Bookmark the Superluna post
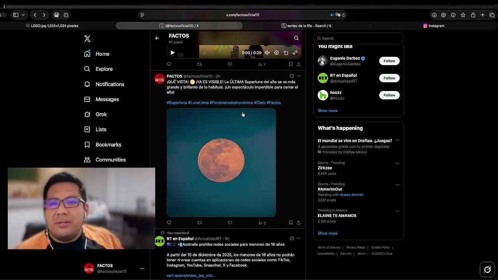 point(291,223)
